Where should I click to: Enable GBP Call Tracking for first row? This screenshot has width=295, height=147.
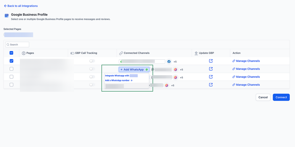coord(92,61)
